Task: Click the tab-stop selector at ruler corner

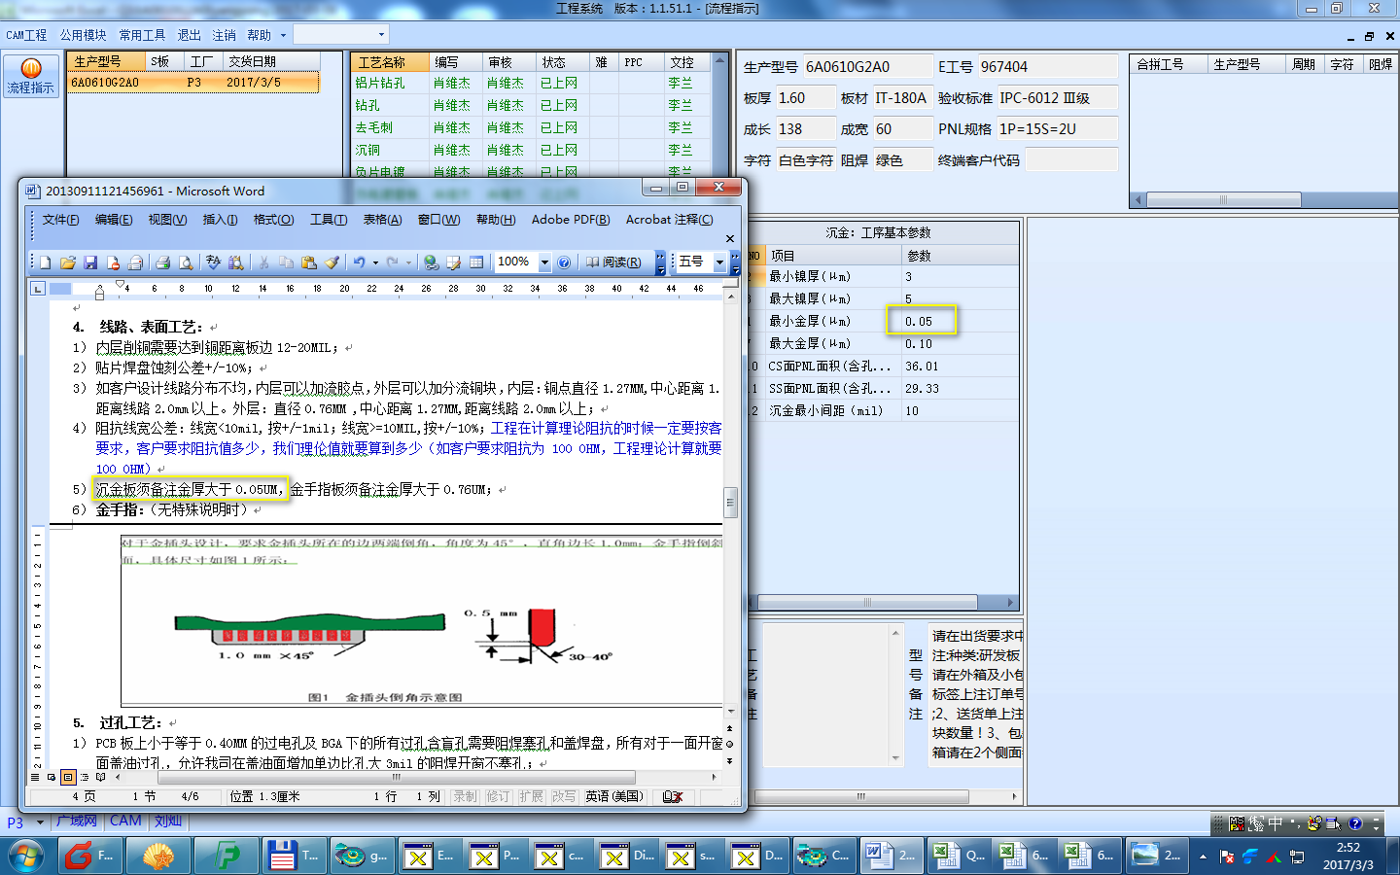Action: (38, 289)
